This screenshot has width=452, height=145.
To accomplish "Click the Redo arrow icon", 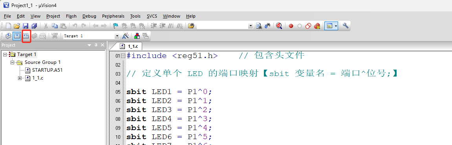I will click(84, 26).
